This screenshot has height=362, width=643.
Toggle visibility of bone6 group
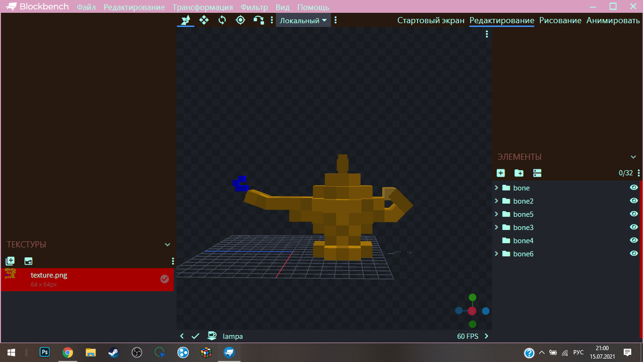point(634,253)
